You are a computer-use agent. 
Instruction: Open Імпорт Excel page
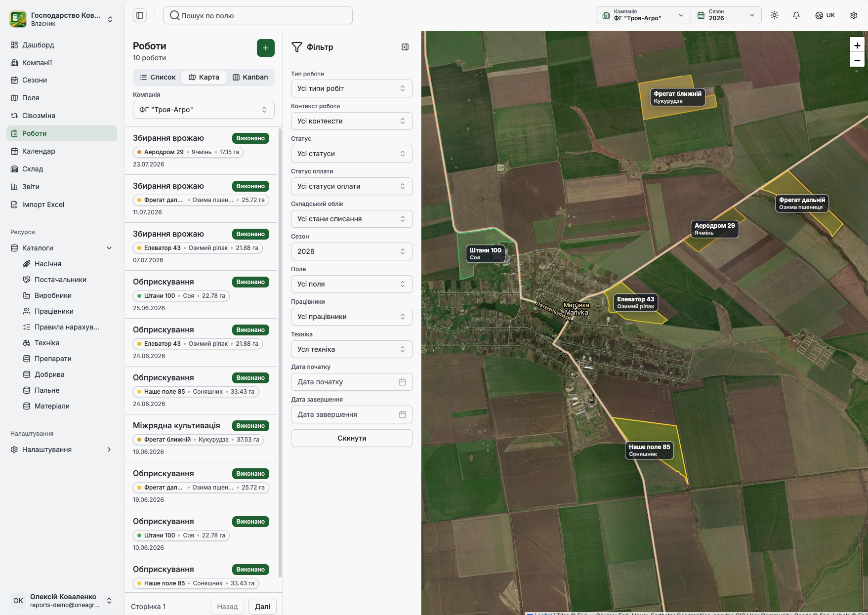click(62, 205)
